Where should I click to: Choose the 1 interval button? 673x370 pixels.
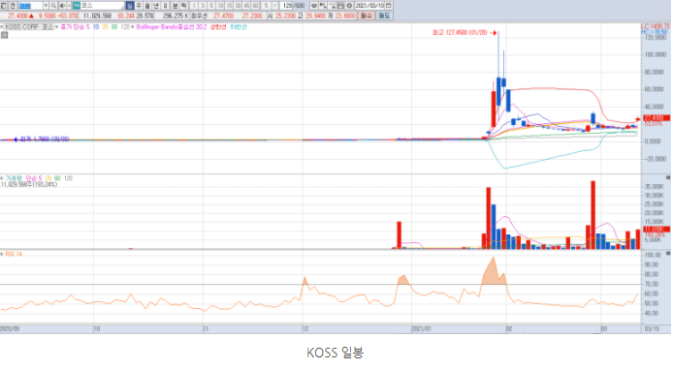pos(194,6)
